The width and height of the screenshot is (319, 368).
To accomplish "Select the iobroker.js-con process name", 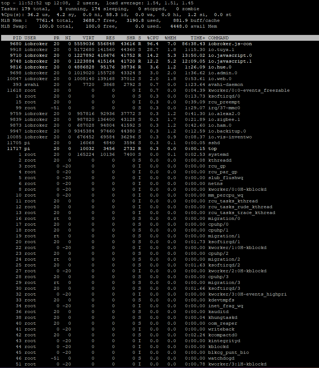I will pos(230,44).
